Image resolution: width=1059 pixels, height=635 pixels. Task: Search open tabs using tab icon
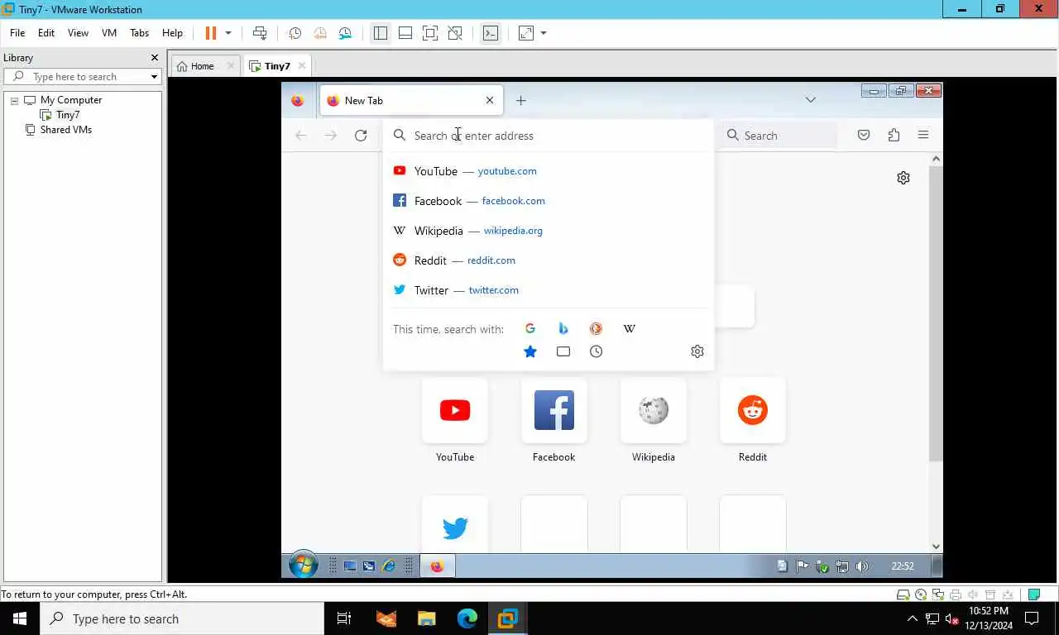point(563,351)
